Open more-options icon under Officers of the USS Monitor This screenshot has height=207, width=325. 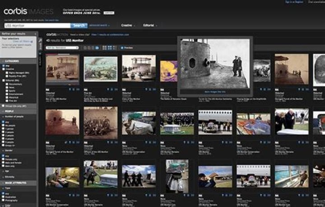[x=116, y=142]
